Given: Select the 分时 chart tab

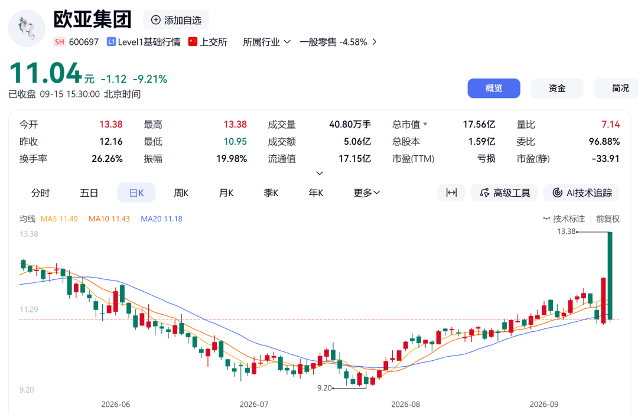Looking at the screenshot, I should [40, 193].
